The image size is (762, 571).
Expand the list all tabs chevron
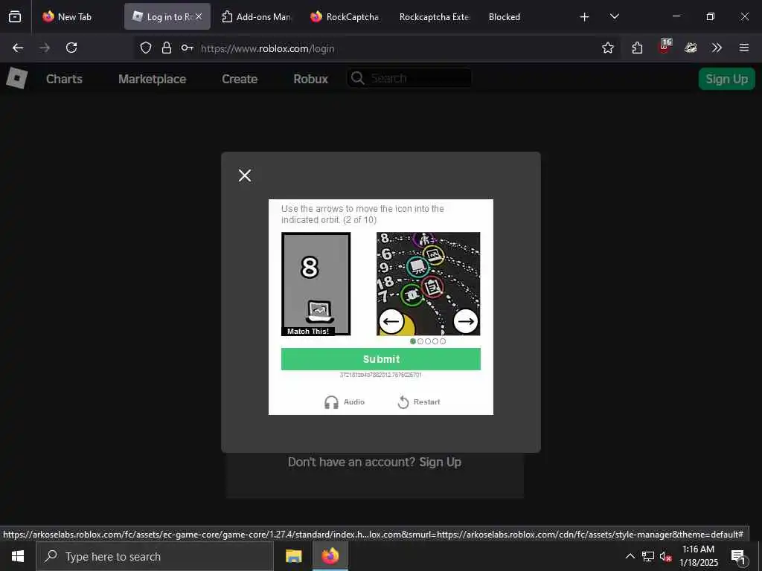tap(614, 16)
